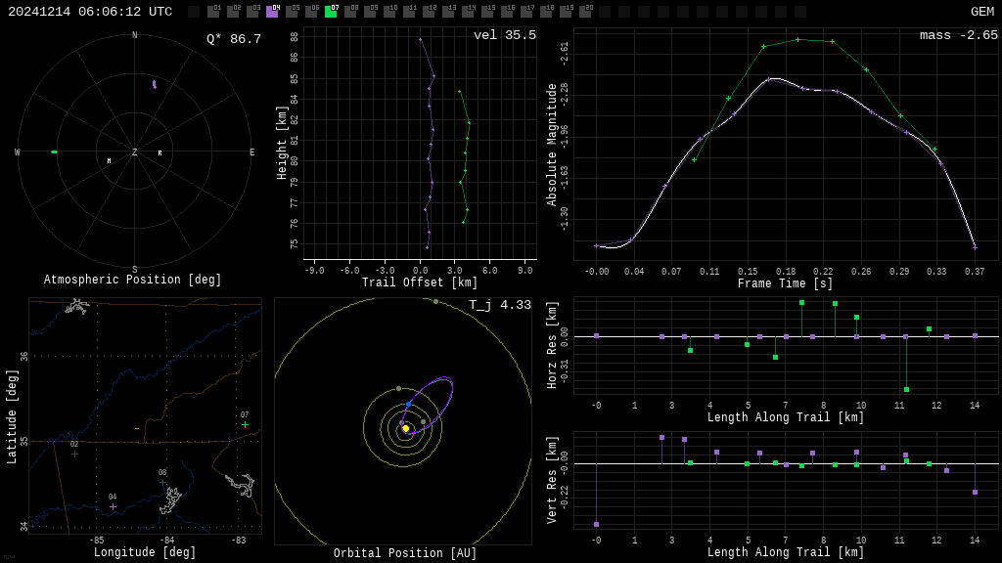The height and width of the screenshot is (563, 1002).
Task: Select station 01 box in top strip
Action: coord(213,12)
